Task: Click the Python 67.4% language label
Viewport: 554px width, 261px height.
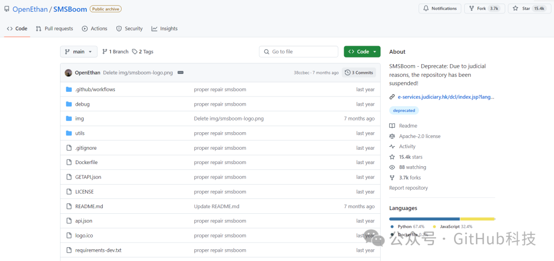Action: click(x=411, y=227)
